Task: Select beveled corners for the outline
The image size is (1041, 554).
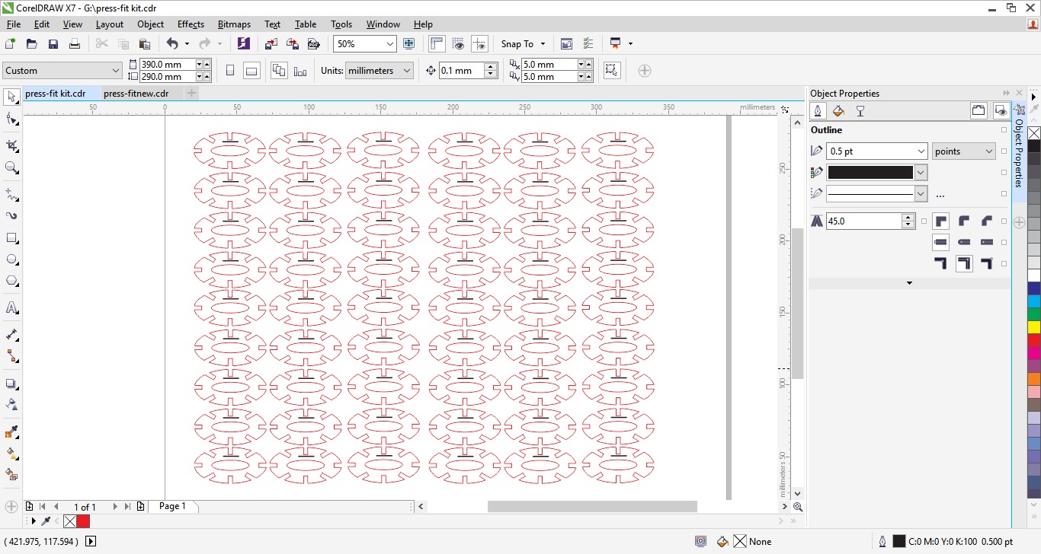Action: tap(987, 221)
